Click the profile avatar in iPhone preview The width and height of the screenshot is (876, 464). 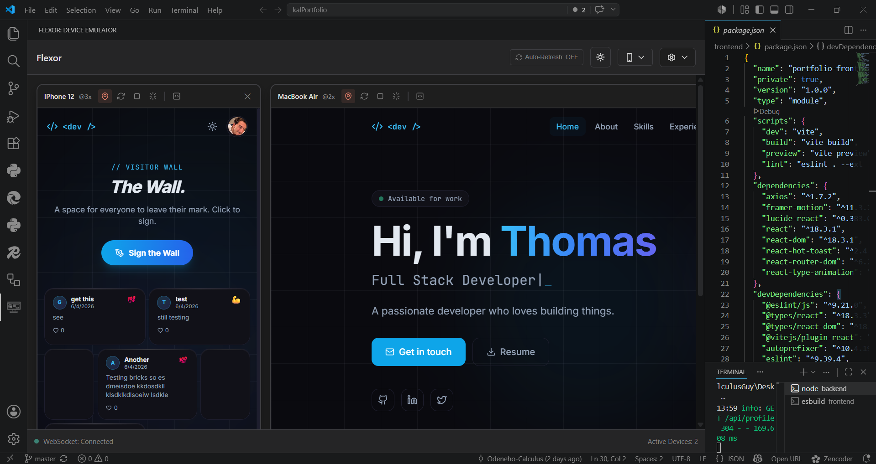[x=237, y=126]
